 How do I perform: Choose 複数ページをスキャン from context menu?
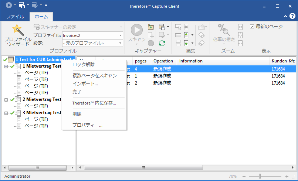coord(94,76)
